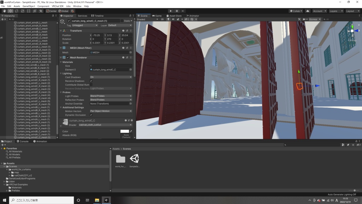The width and height of the screenshot is (362, 204).
Task: Open the Cast Shadows dropdown
Action: click(111, 77)
